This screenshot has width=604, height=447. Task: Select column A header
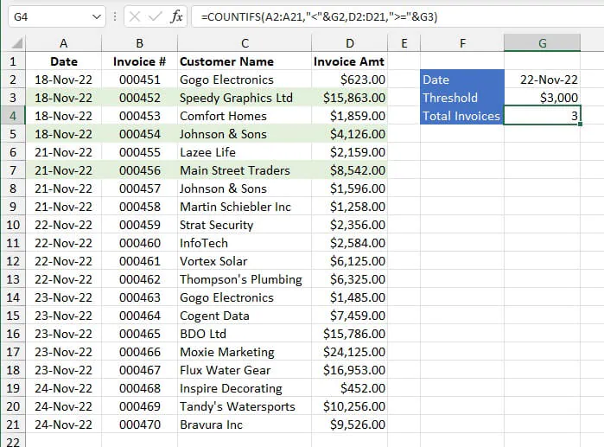click(x=64, y=43)
